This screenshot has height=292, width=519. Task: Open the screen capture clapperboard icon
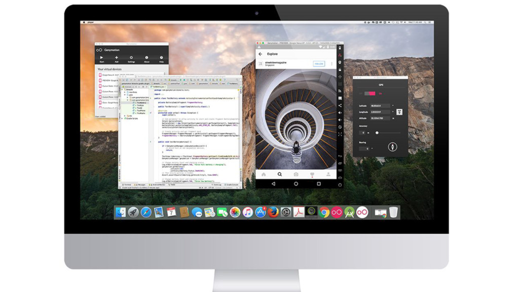point(340,69)
